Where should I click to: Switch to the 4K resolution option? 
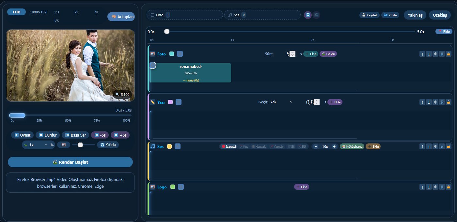click(x=97, y=12)
